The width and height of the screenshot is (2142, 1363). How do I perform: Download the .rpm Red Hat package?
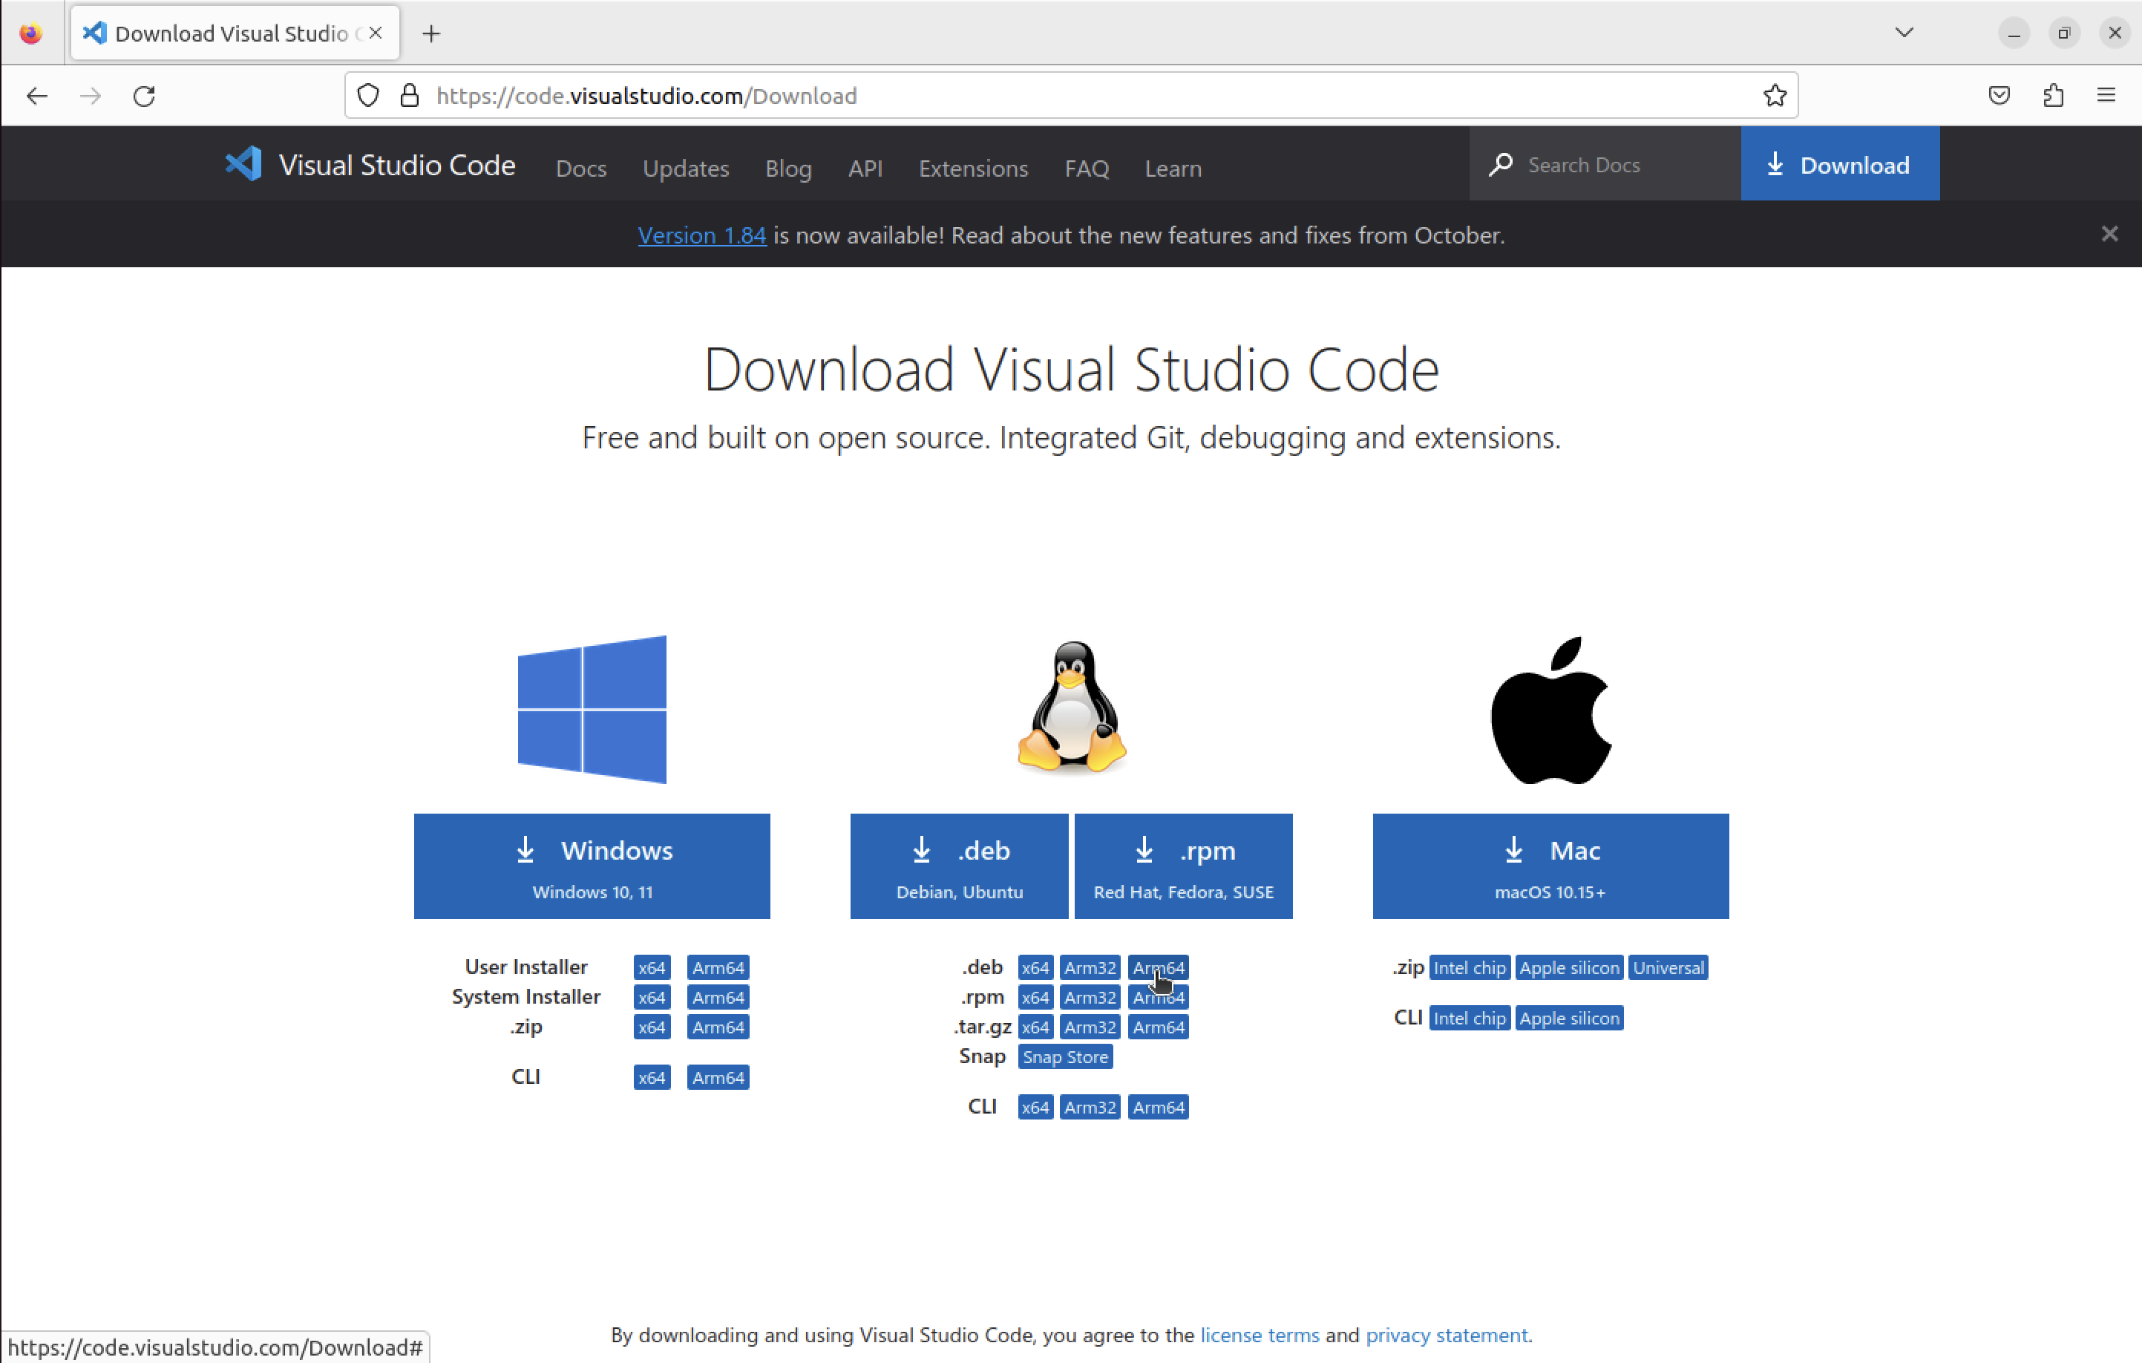pyautogui.click(x=1183, y=866)
